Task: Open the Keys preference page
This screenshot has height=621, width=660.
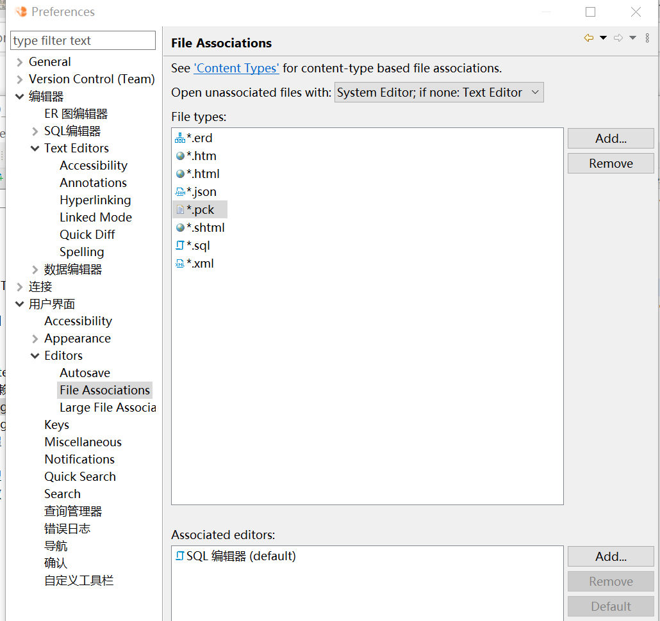Action: pos(56,425)
